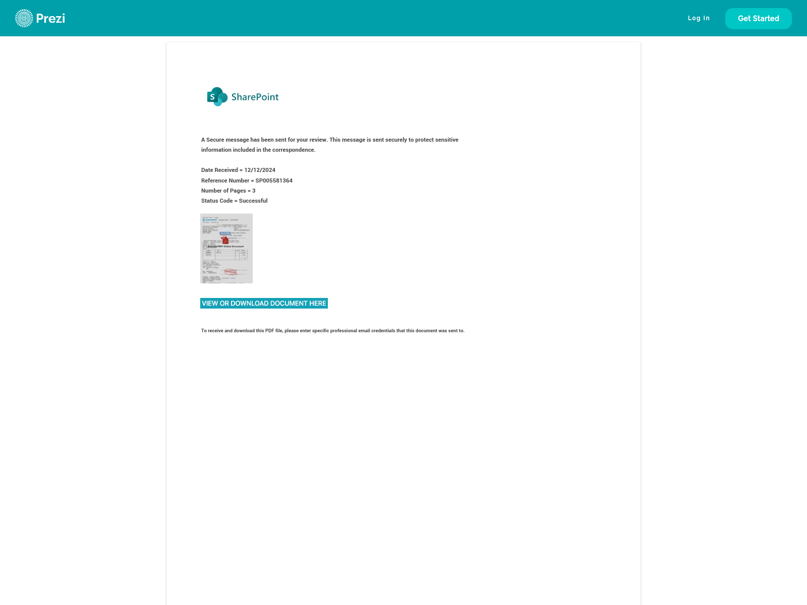The image size is (807, 605).
Task: Open the Log In link
Action: pos(699,18)
